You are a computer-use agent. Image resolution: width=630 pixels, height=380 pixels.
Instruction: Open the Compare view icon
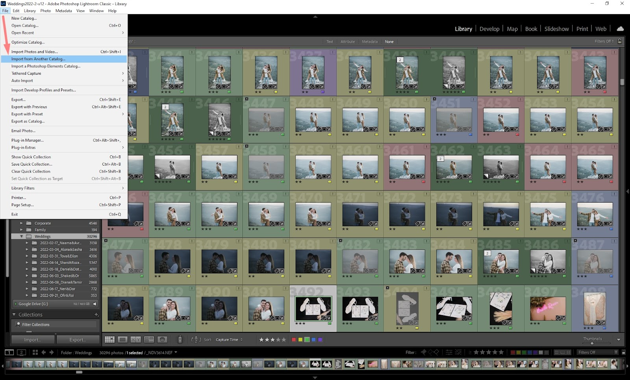tap(136, 340)
